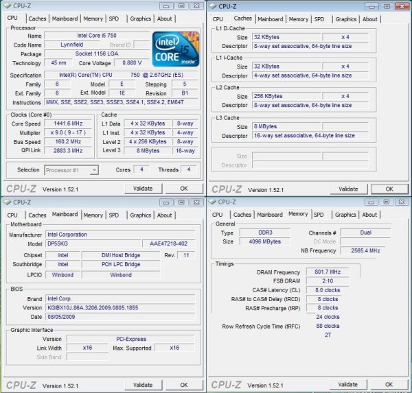
Task: Click the AAE47218-402 model field
Action: [x=169, y=243]
